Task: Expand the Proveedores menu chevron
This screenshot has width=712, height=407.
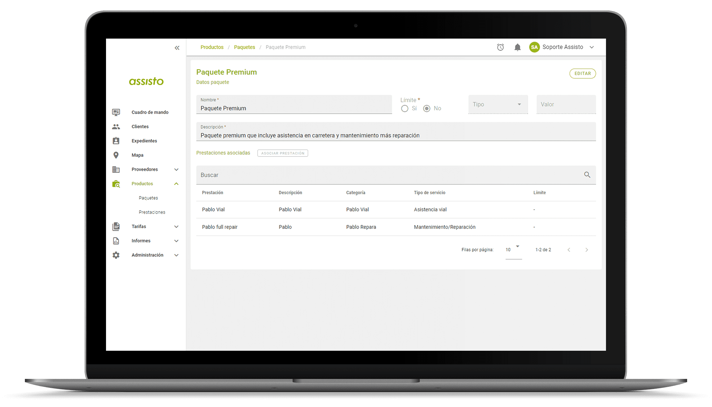Action: point(176,169)
